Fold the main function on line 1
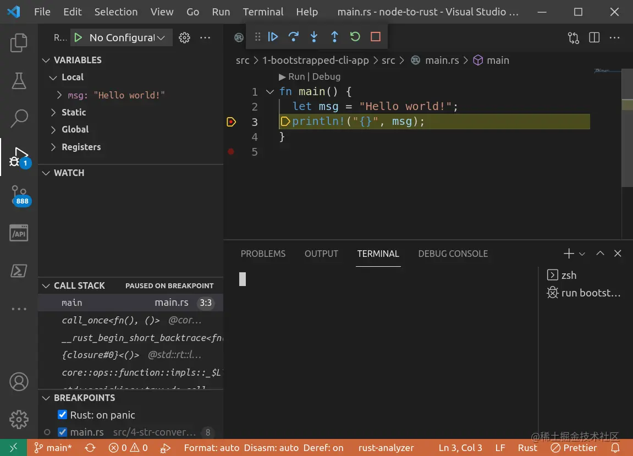Image resolution: width=633 pixels, height=456 pixels. pyautogui.click(x=270, y=92)
